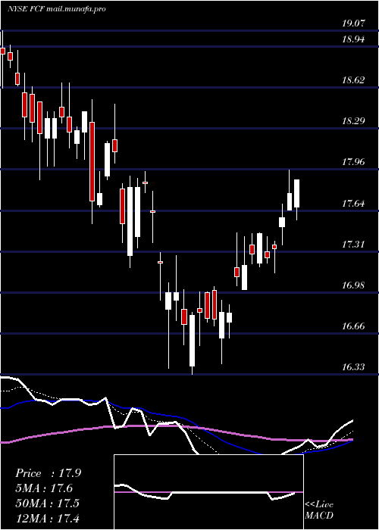Select the 16.66 price level label
This screenshot has width=379, height=530.
353,326
